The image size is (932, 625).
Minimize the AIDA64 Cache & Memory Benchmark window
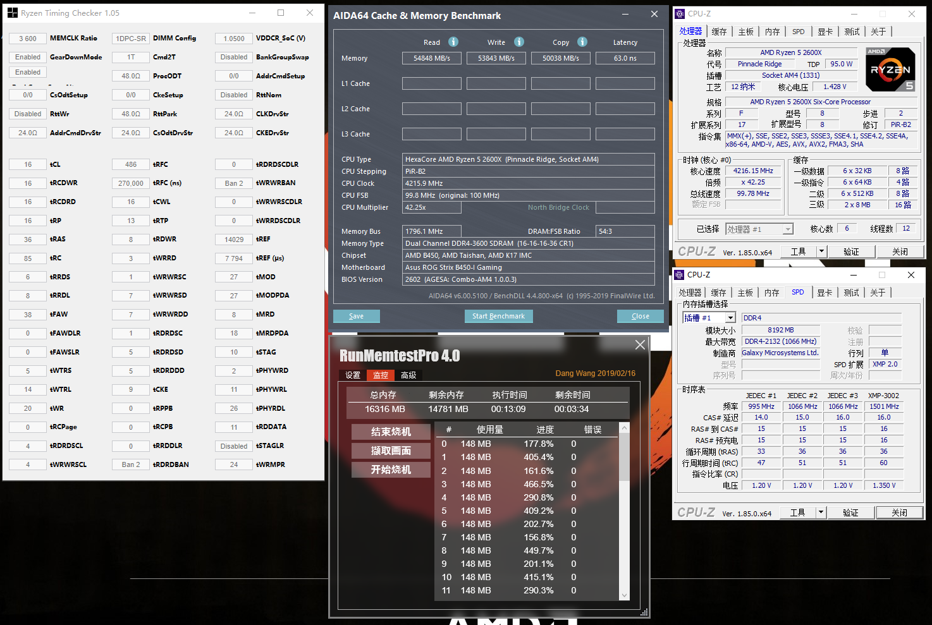pyautogui.click(x=625, y=14)
